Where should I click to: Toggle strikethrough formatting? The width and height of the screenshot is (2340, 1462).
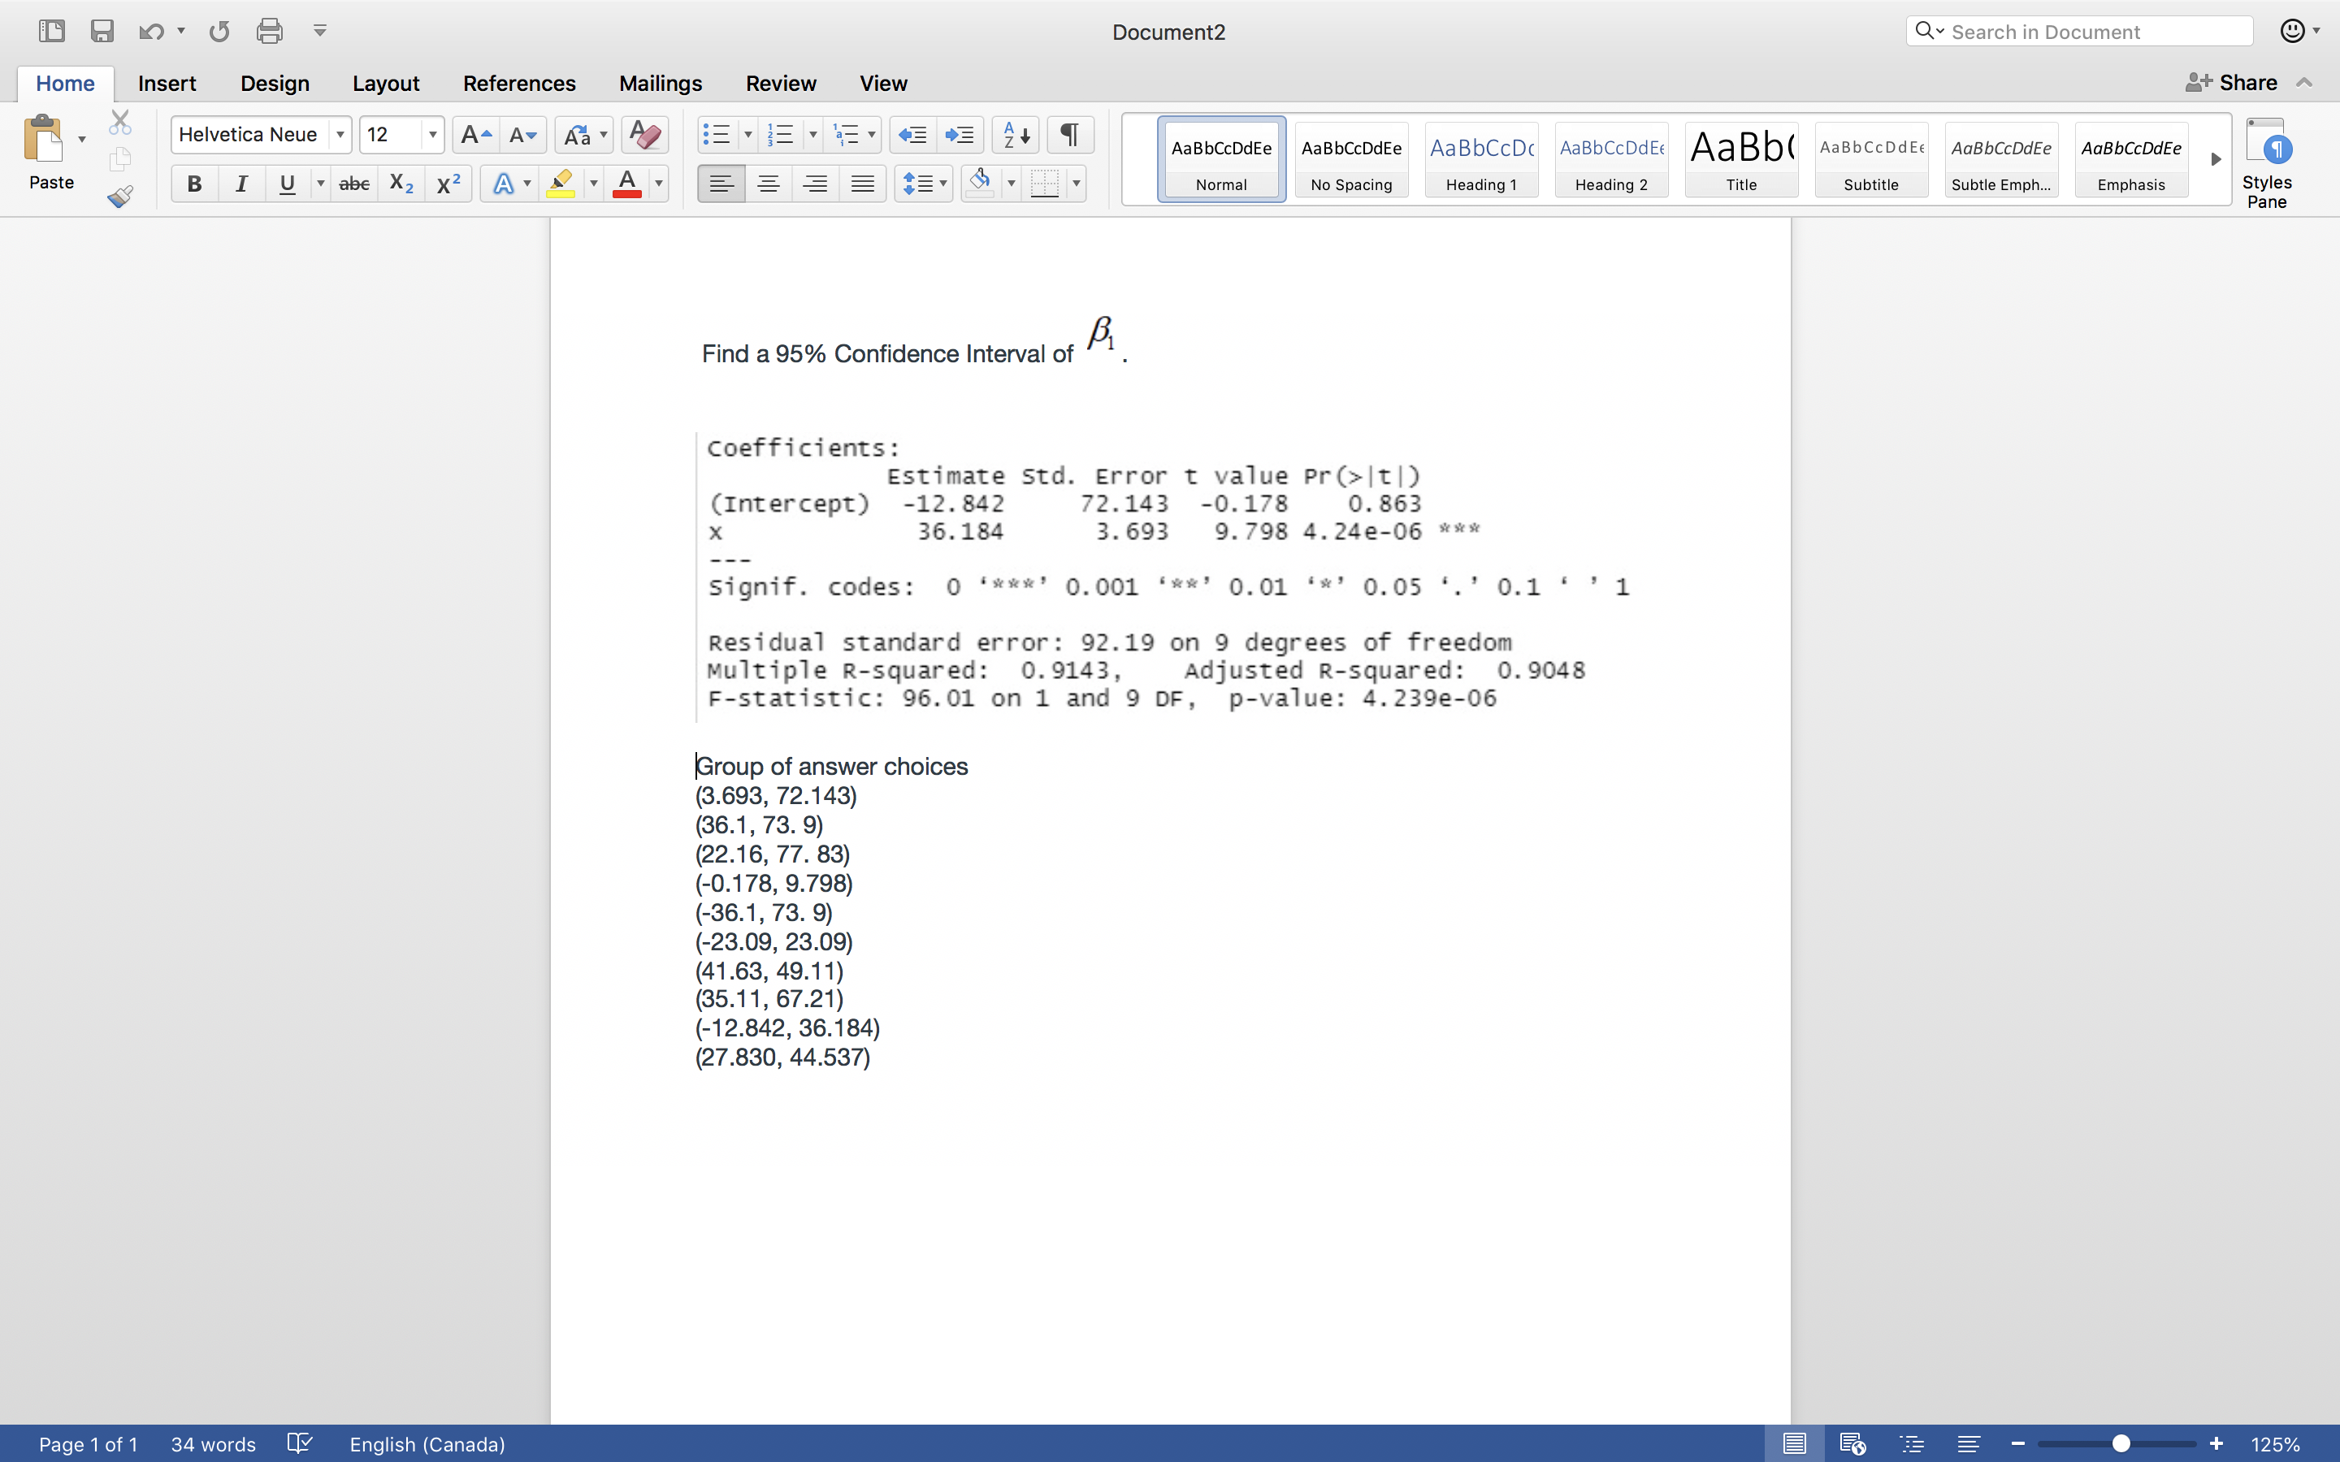(x=353, y=183)
